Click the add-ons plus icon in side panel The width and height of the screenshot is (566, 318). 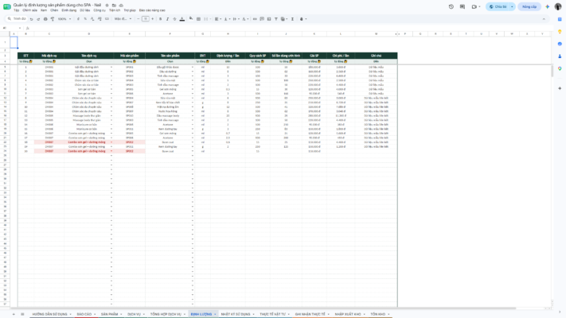(560, 88)
